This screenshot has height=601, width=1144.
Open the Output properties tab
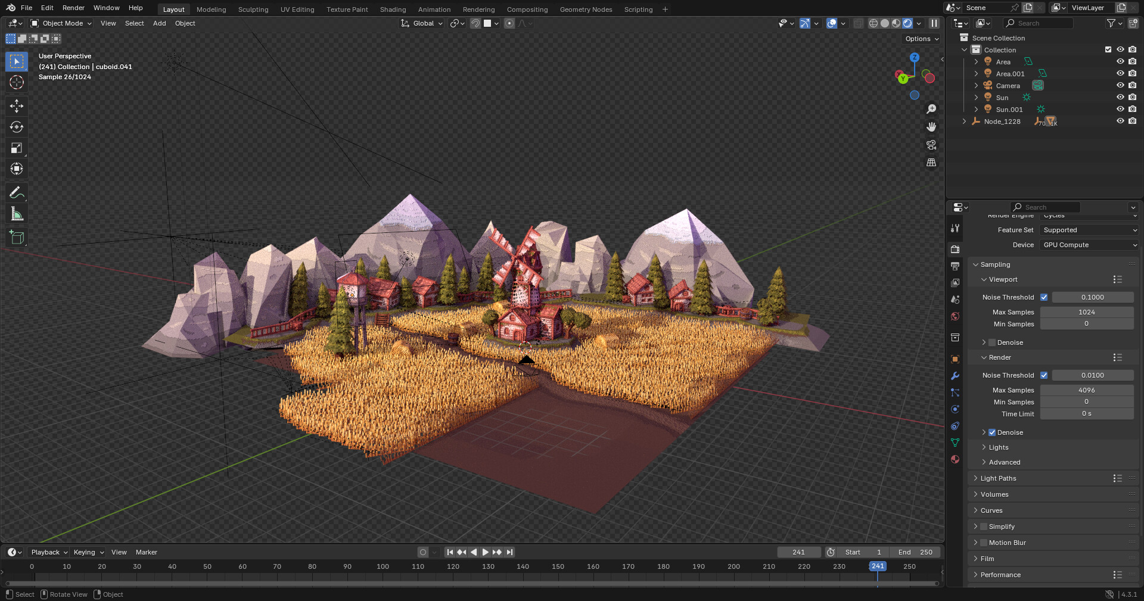(x=955, y=266)
